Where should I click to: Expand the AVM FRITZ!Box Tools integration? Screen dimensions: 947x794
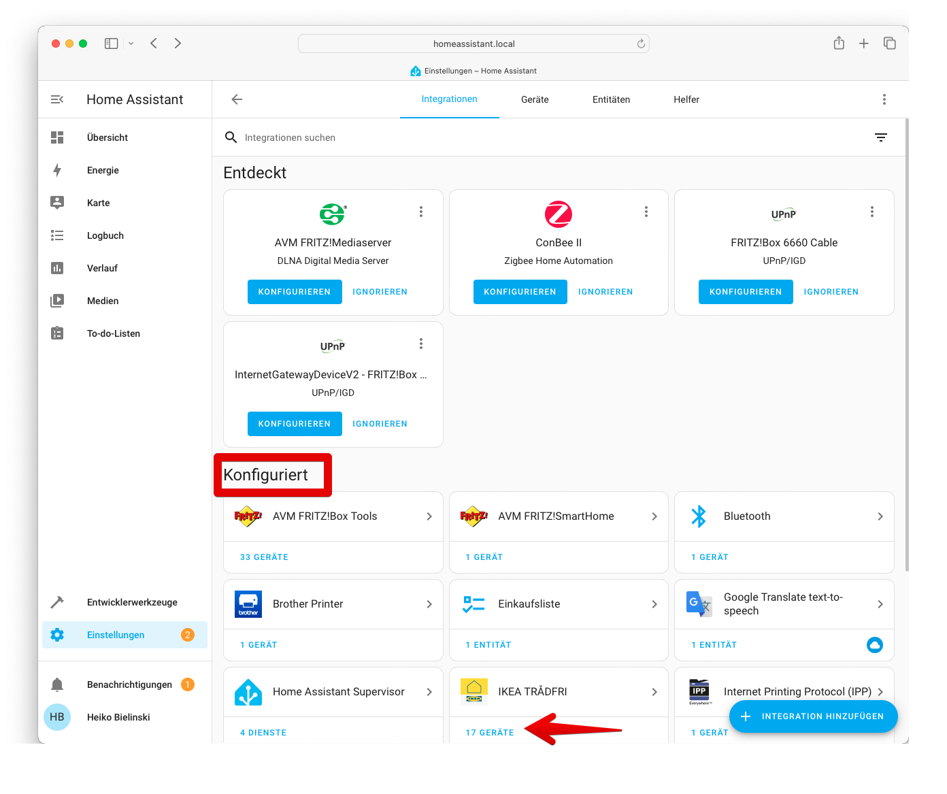click(429, 516)
